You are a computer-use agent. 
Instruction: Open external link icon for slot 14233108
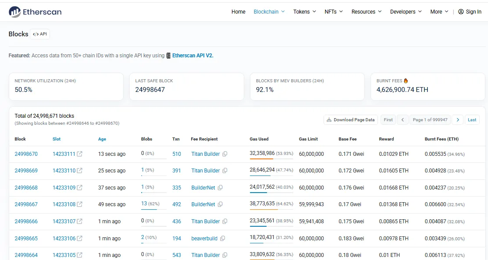pos(80,204)
